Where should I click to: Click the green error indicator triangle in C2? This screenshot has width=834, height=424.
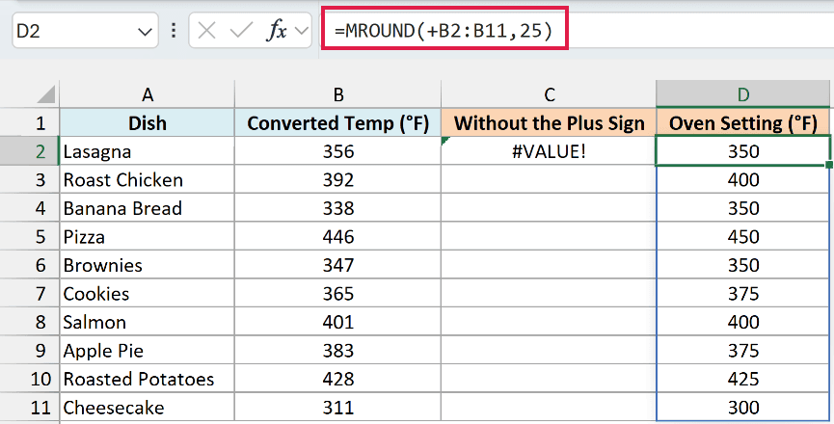click(x=445, y=141)
